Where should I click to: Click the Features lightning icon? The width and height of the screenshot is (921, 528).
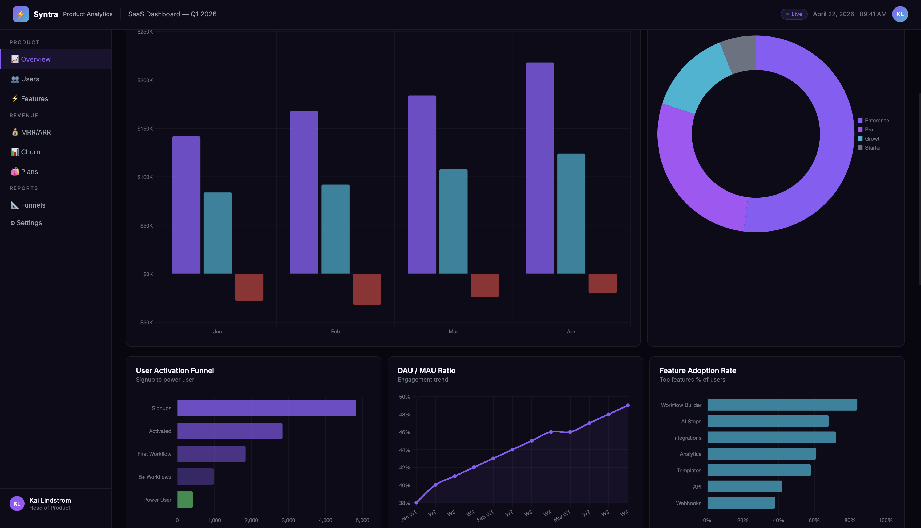click(15, 99)
